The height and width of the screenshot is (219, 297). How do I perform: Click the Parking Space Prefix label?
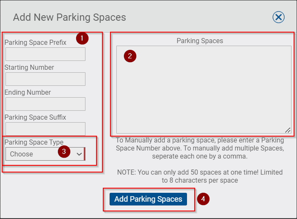point(36,42)
